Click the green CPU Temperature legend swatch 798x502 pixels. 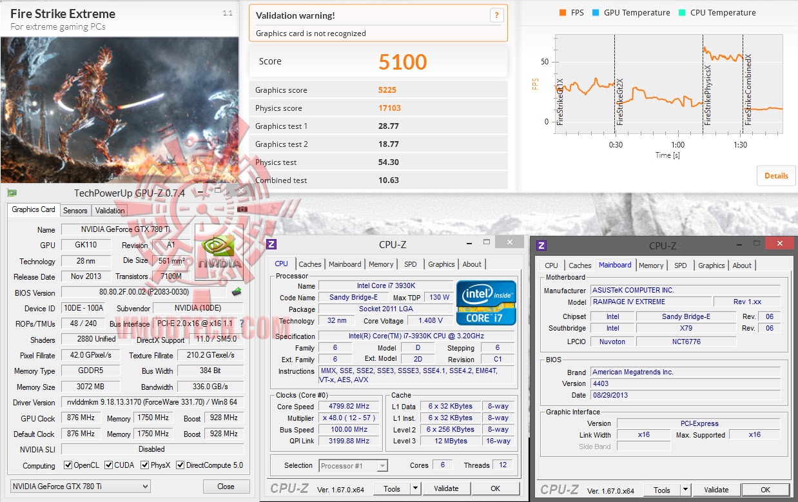click(x=682, y=12)
